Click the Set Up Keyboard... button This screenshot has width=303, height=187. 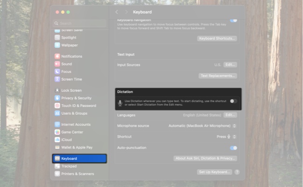tap(214, 172)
